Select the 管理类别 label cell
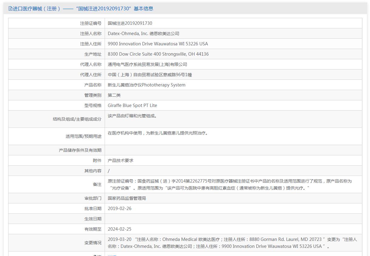This screenshot has width=370, height=256. [56, 95]
